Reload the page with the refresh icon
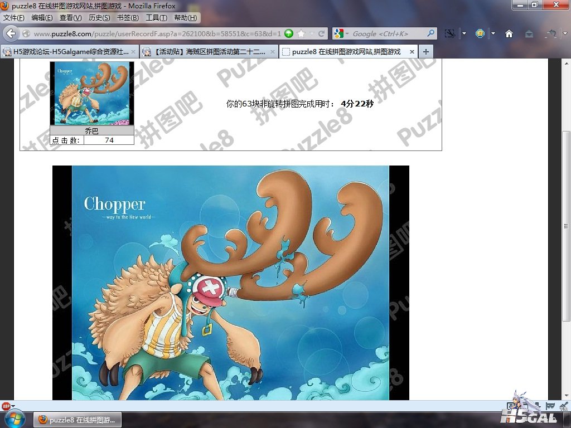Viewport: 571px width, 428px height. coord(322,33)
